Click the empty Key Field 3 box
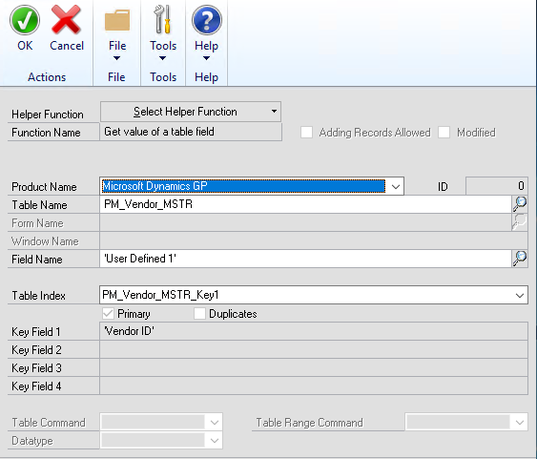The image size is (537, 459). click(314, 367)
